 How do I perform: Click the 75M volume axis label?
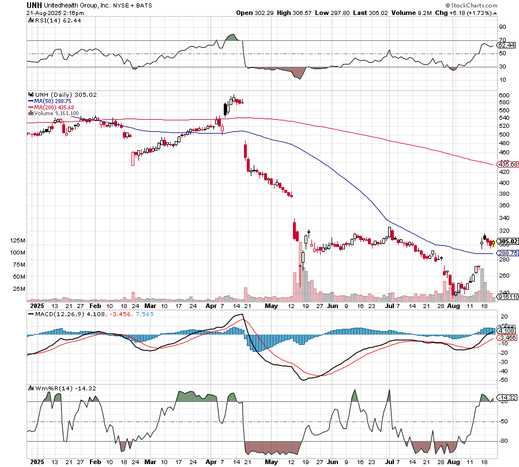click(x=19, y=265)
